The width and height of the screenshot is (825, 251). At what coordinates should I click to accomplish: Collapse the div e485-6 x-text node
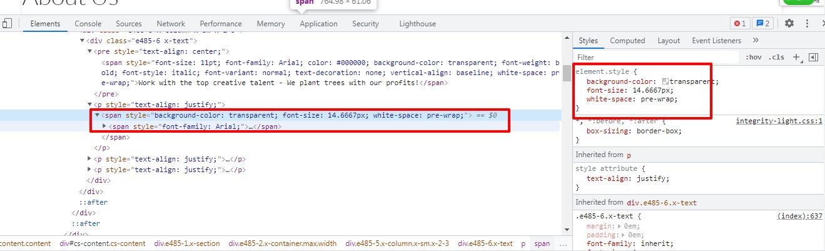(82, 41)
